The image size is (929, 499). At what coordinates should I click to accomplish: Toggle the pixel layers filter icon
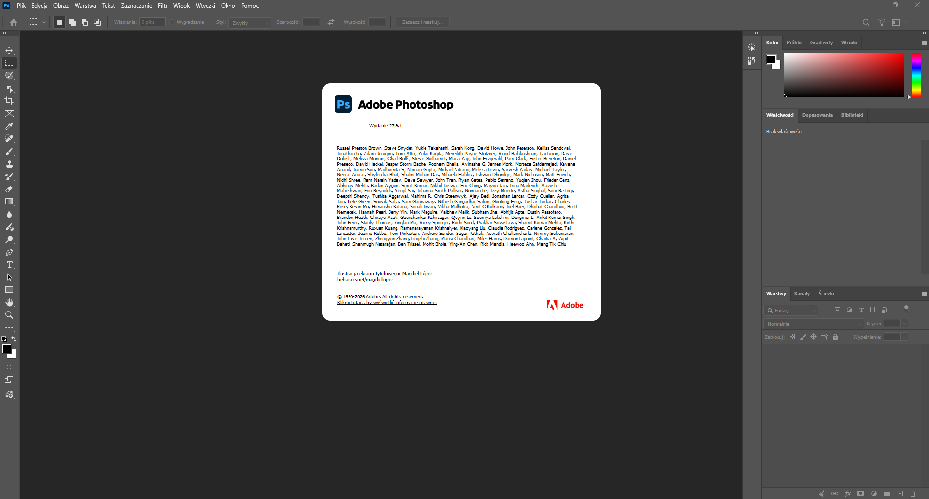click(x=838, y=310)
